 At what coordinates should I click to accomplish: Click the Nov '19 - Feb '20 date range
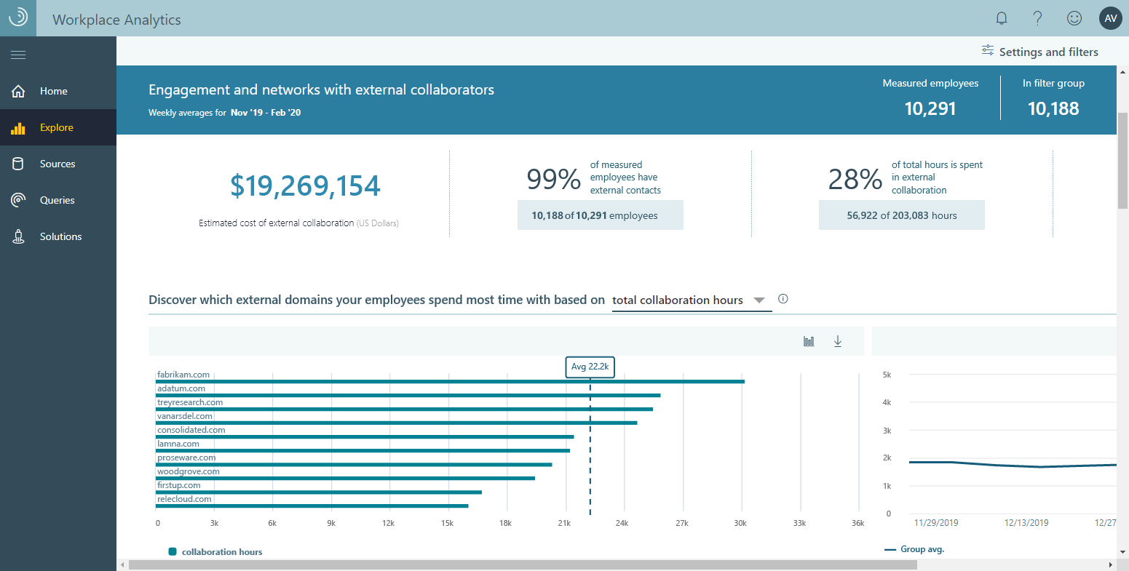pyautogui.click(x=266, y=113)
